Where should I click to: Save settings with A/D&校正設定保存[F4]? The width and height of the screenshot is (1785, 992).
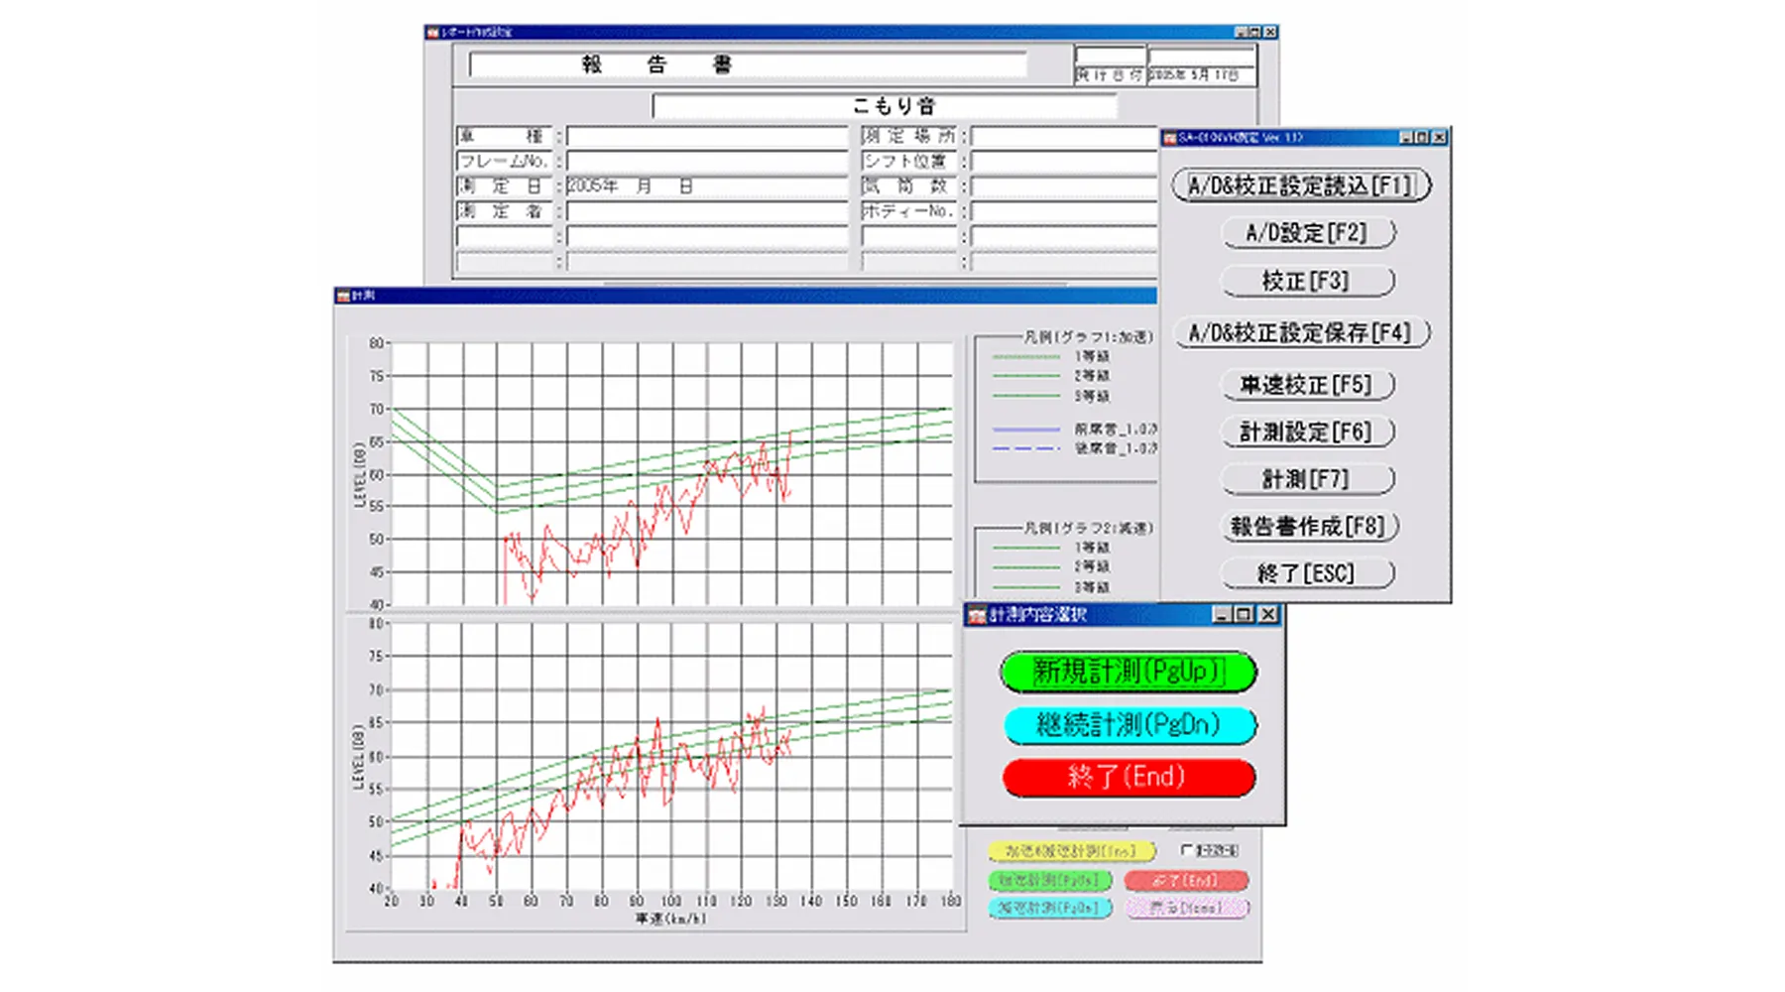(x=1301, y=332)
